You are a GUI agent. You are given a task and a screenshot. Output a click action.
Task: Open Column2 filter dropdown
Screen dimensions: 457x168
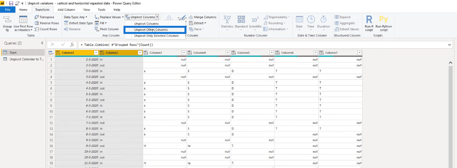point(140,53)
